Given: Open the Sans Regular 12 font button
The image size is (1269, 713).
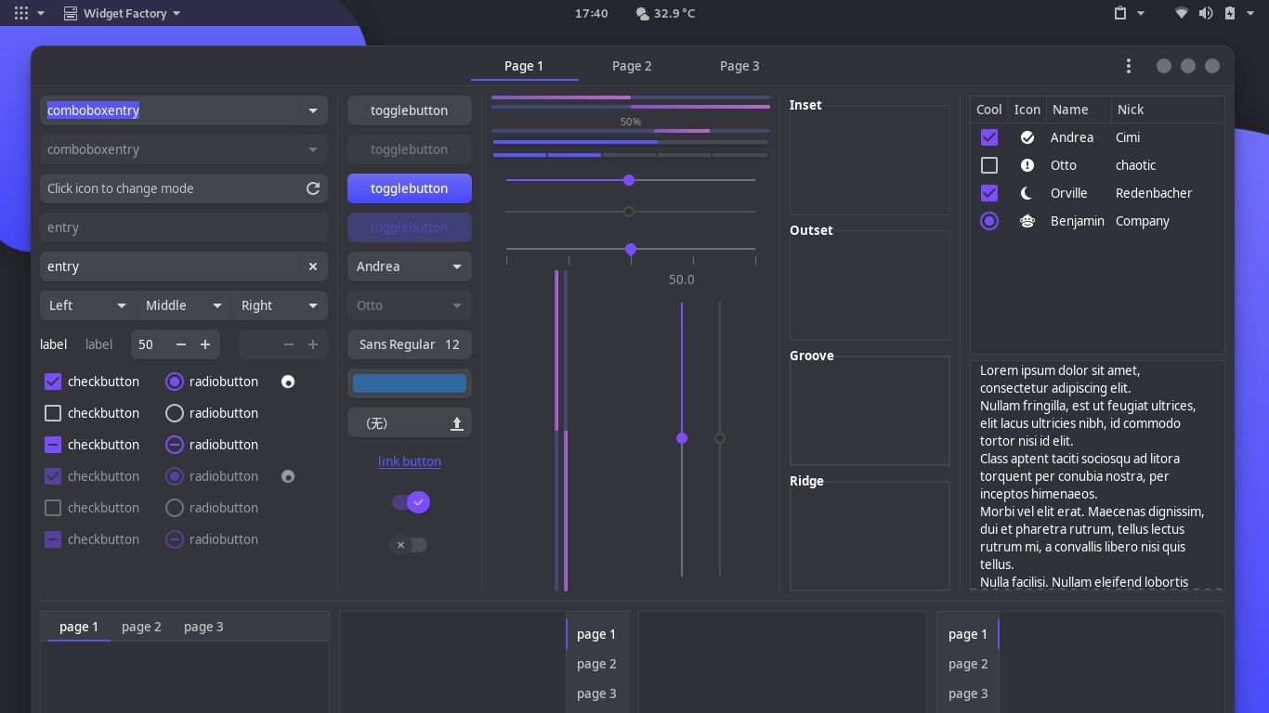Looking at the screenshot, I should tap(410, 344).
